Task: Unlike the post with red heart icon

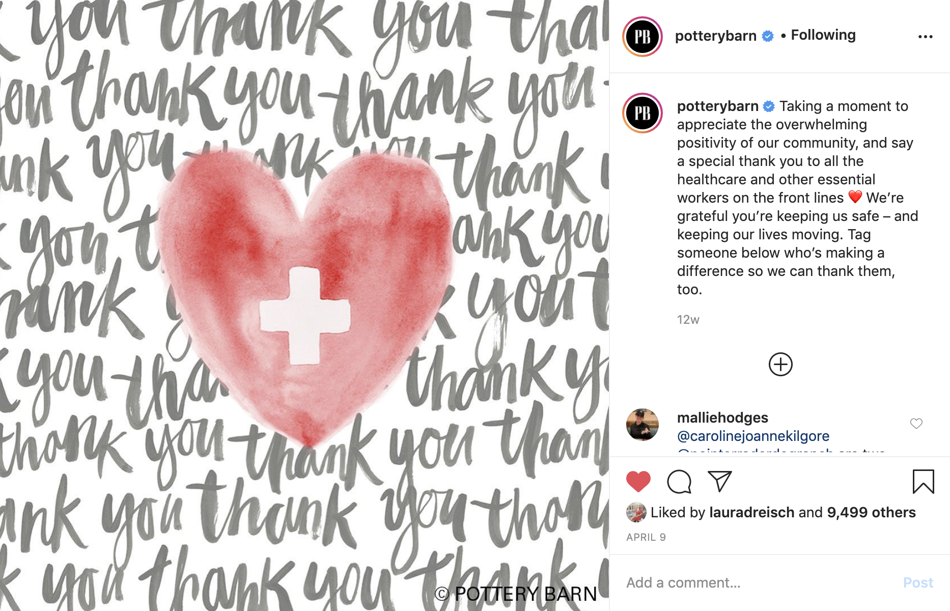Action: (x=638, y=482)
